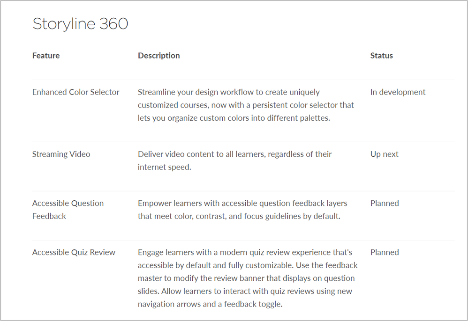Click the Status column header
Image resolution: width=468 pixels, height=321 pixels.
[x=381, y=56]
